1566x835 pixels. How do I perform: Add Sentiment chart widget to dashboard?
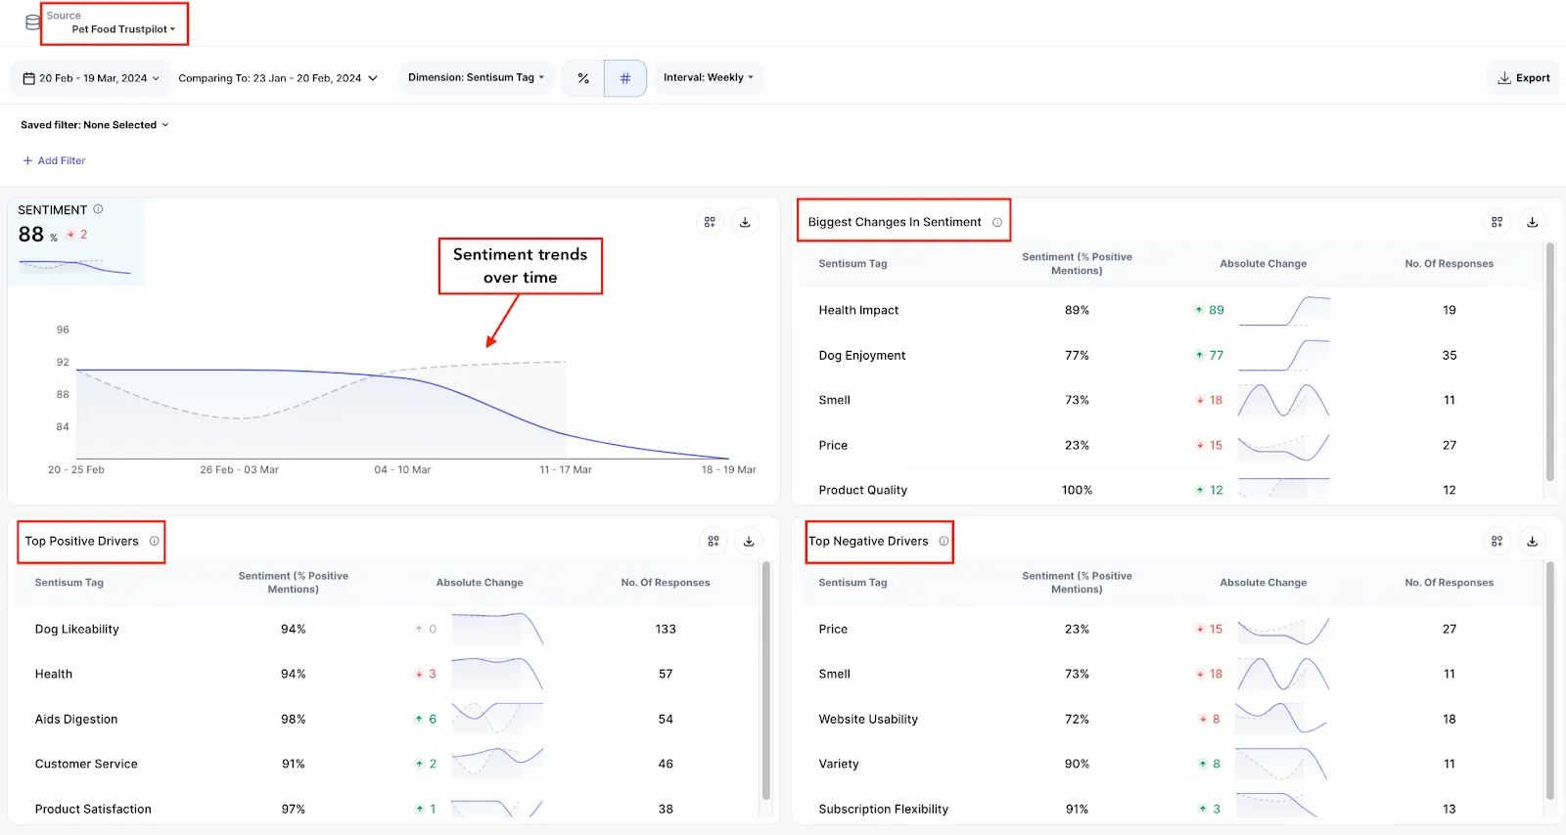click(x=710, y=222)
